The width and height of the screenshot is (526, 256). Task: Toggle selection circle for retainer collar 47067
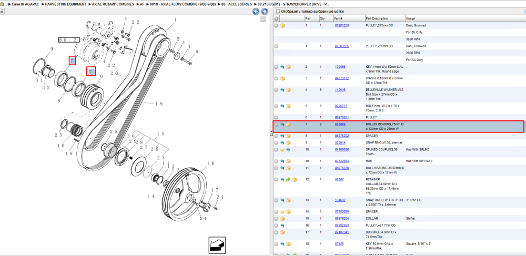pos(277,180)
